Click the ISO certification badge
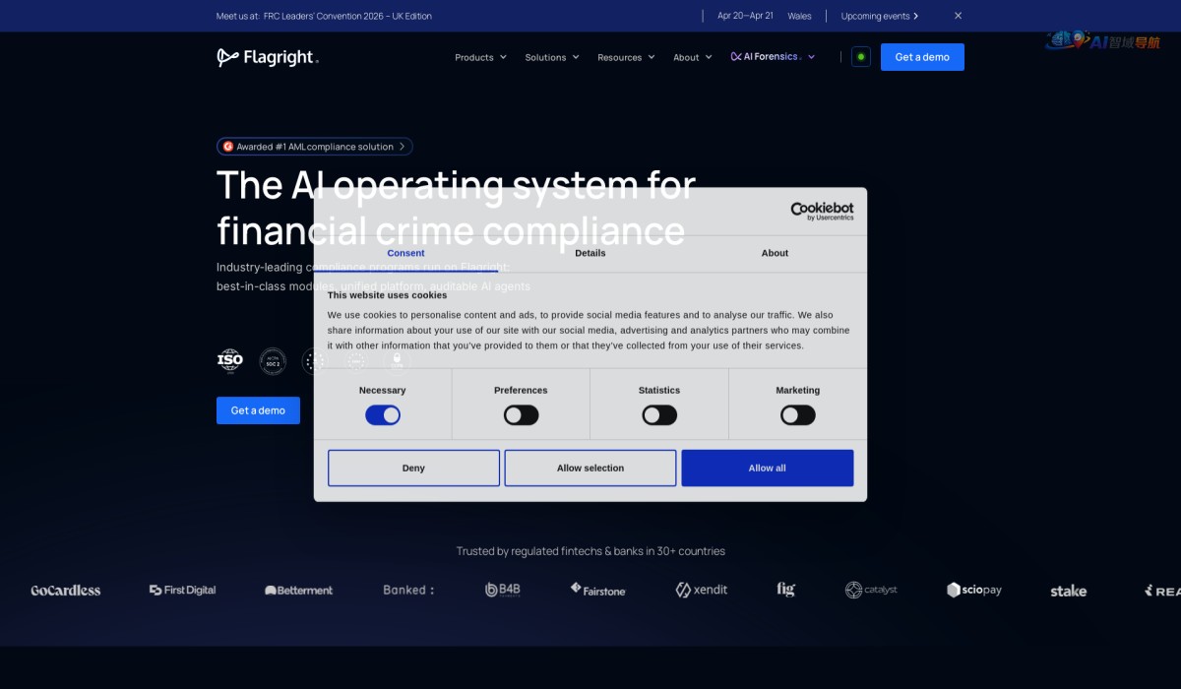 point(229,361)
